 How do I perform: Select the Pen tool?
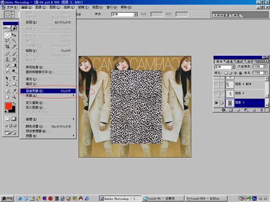(x=7, y=84)
